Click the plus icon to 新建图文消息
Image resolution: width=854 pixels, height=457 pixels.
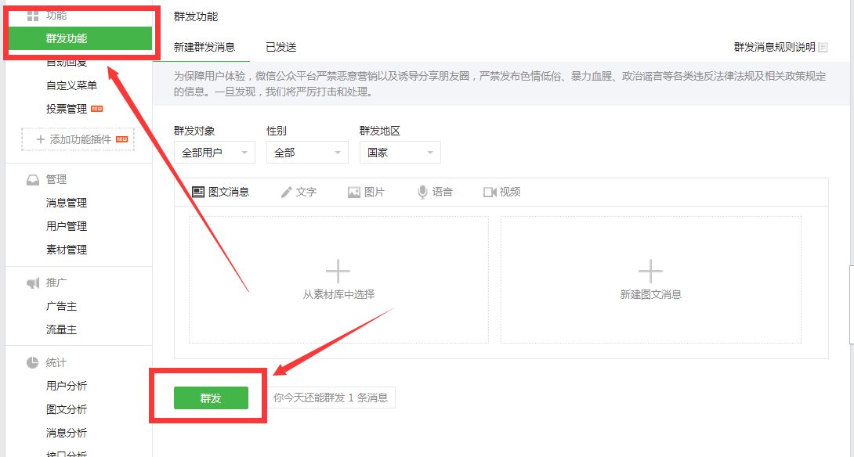point(650,270)
